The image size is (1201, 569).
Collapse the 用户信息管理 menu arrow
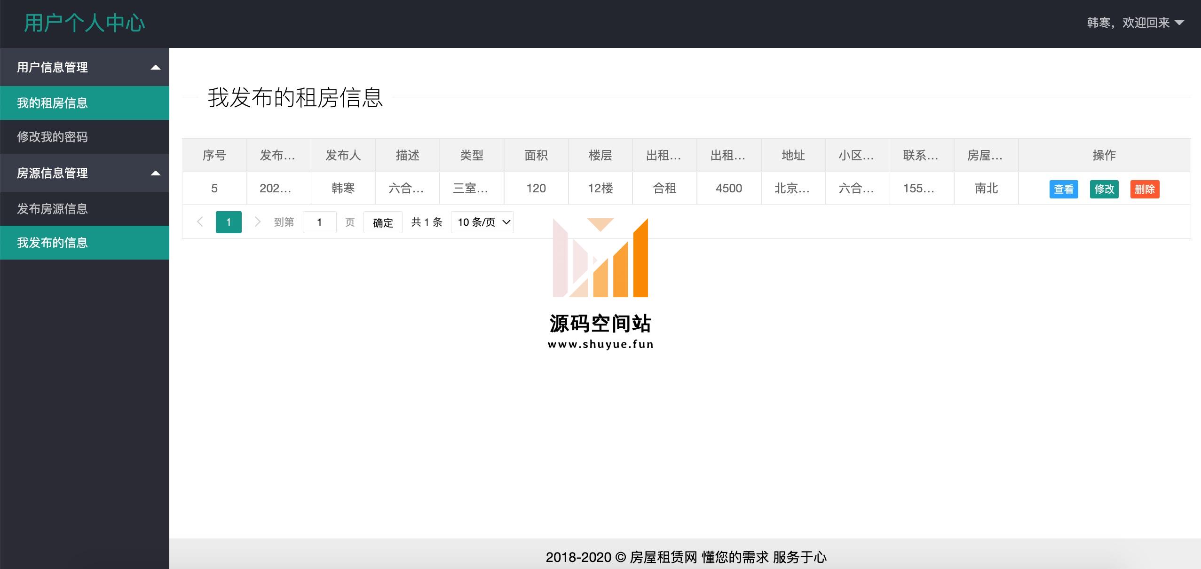point(156,68)
